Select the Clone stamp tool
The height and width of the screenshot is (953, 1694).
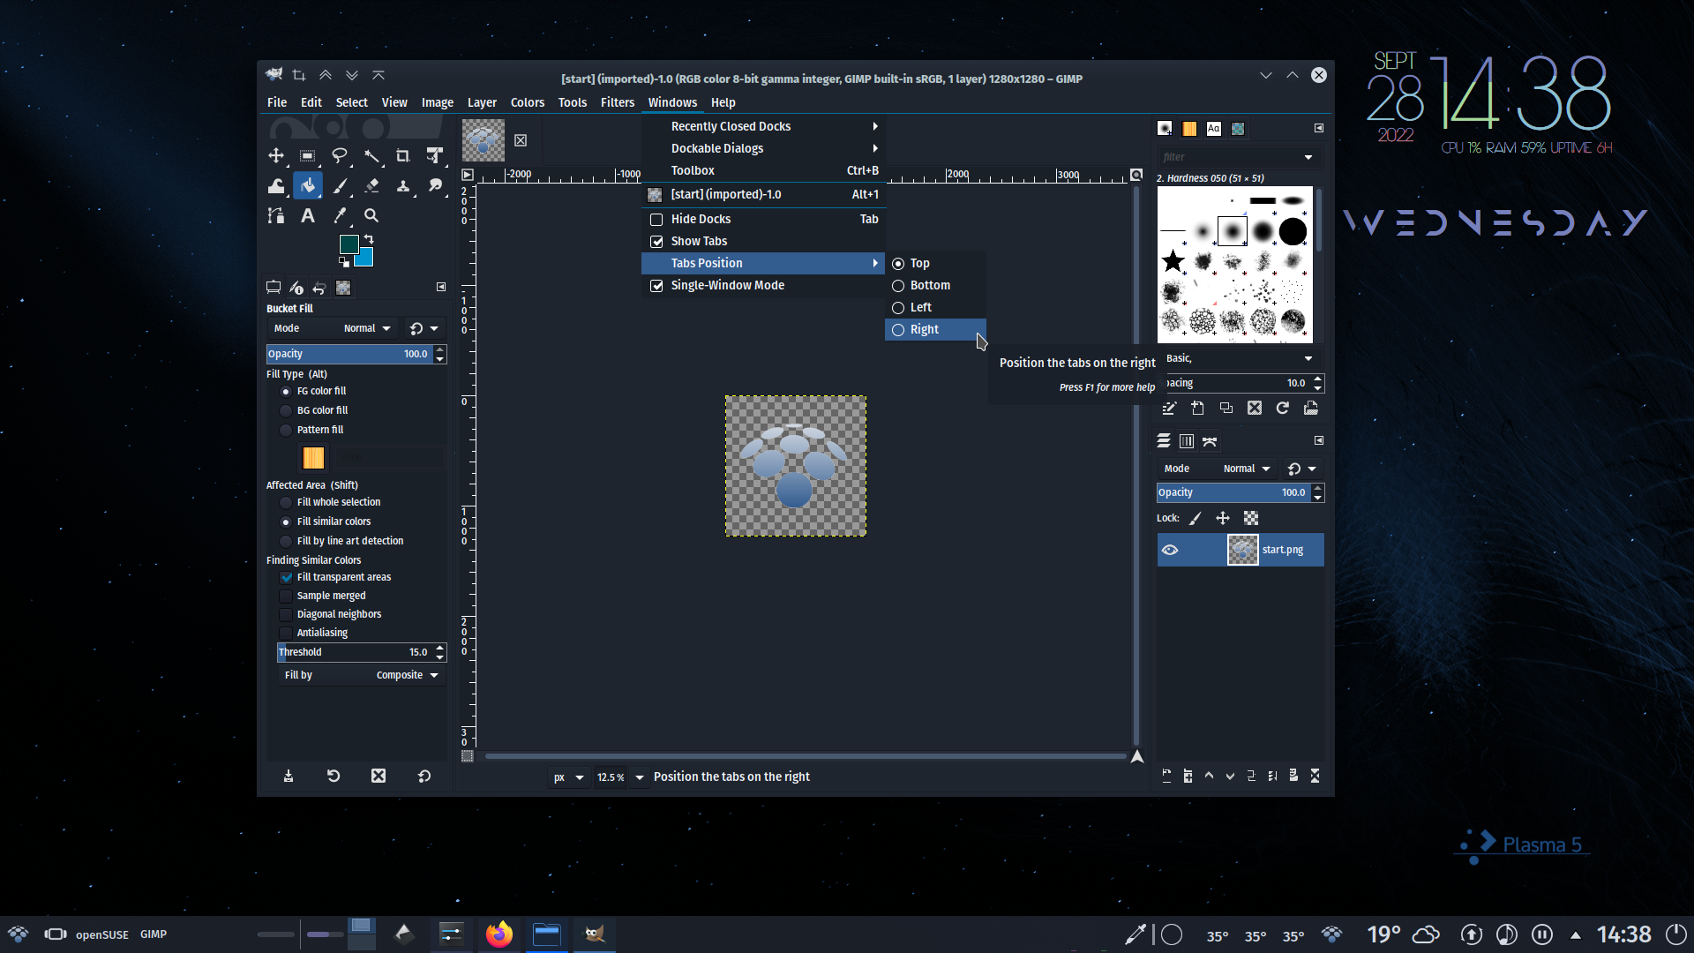point(403,186)
